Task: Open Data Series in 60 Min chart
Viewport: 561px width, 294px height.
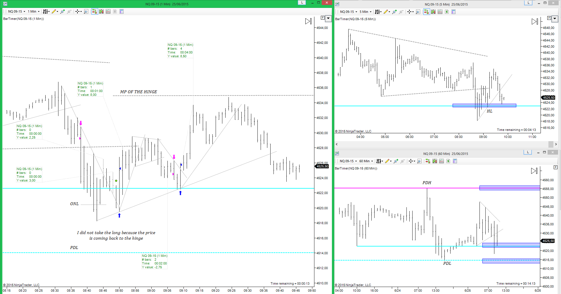Action: (x=435, y=161)
